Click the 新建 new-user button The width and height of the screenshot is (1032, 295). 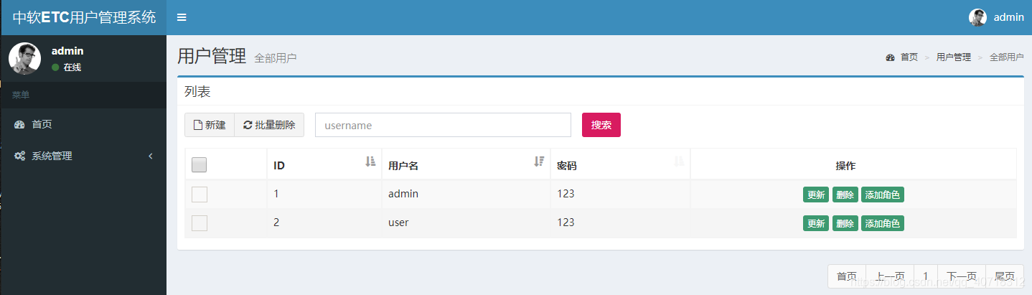click(210, 125)
